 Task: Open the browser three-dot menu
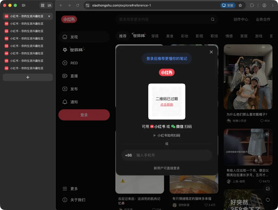coord(273,5)
